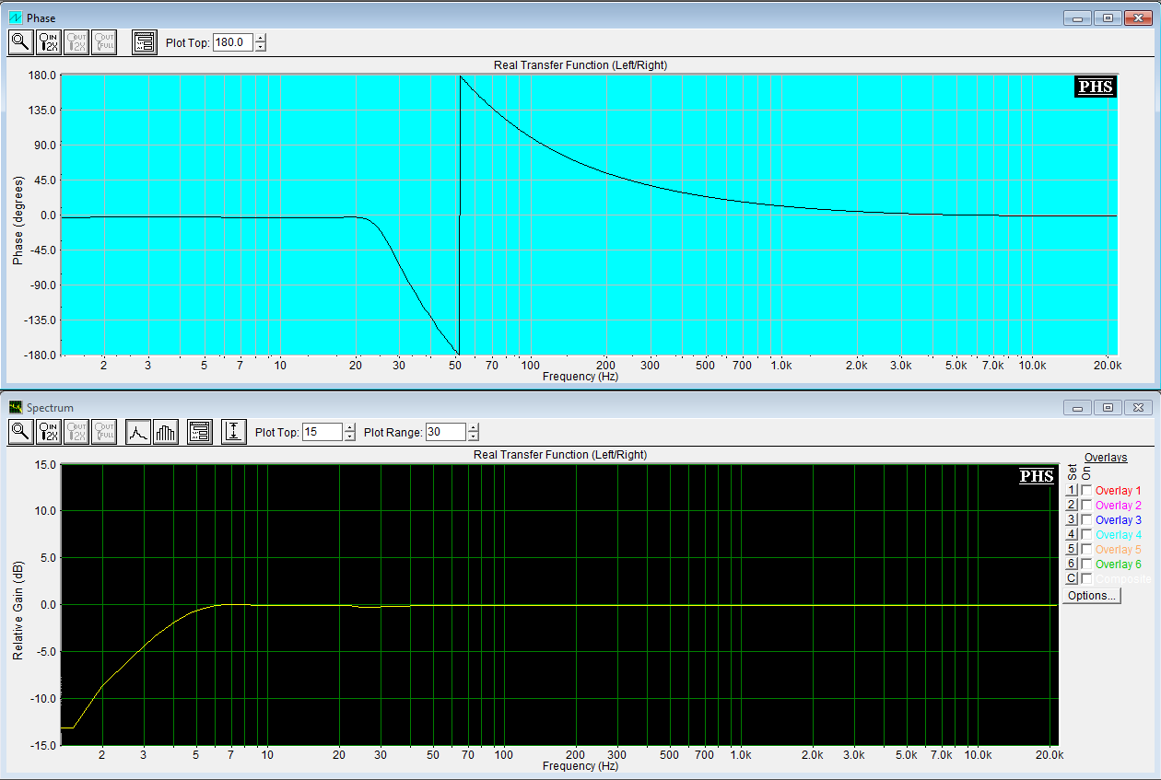Click Set button 4 for Overlay 4
The image size is (1161, 780).
click(x=1072, y=535)
